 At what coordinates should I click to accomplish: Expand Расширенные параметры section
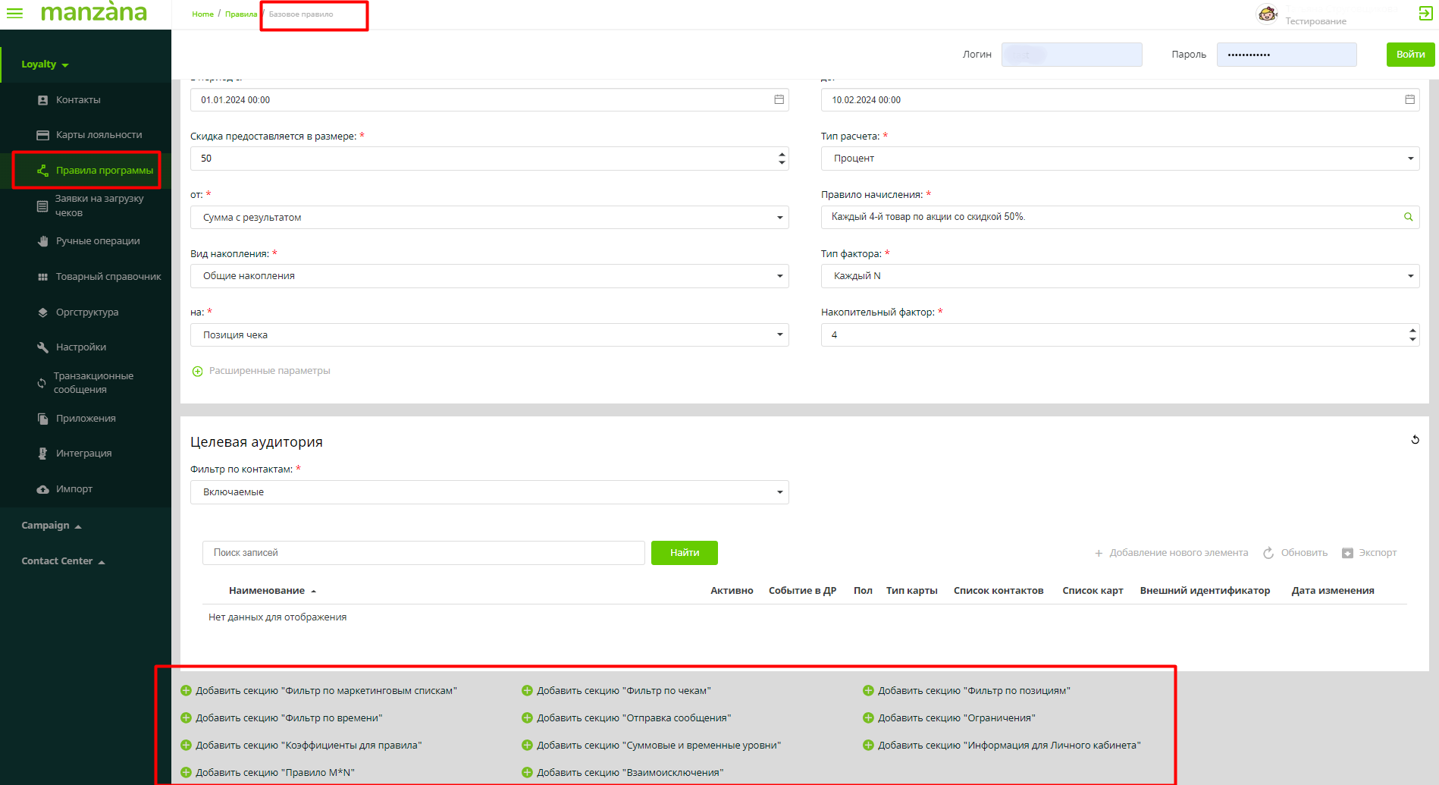click(197, 371)
